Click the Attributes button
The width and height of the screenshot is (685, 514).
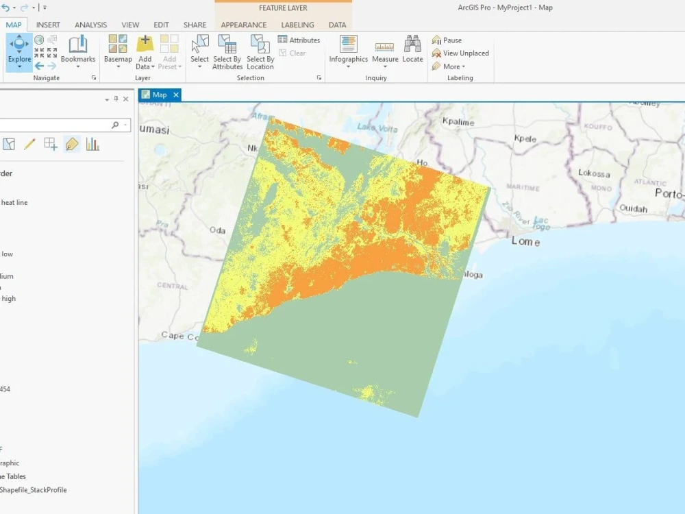[x=299, y=40]
